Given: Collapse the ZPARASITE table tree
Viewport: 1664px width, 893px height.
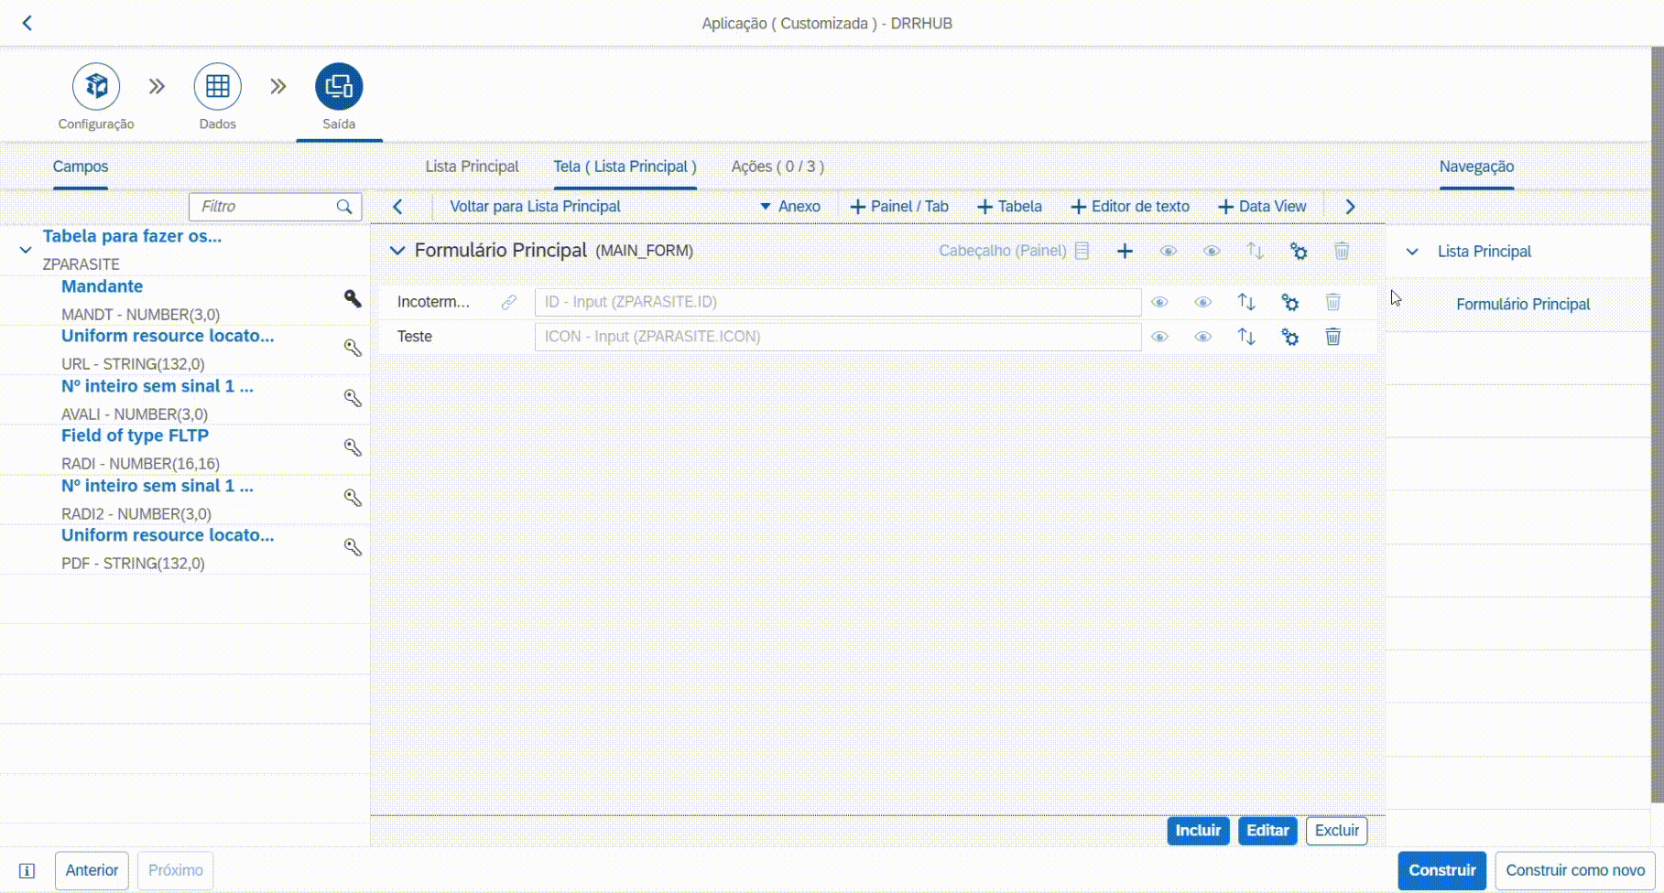Looking at the screenshot, I should tap(26, 250).
